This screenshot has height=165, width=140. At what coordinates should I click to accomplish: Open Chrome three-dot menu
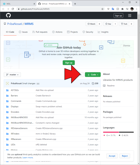pos(137,9)
